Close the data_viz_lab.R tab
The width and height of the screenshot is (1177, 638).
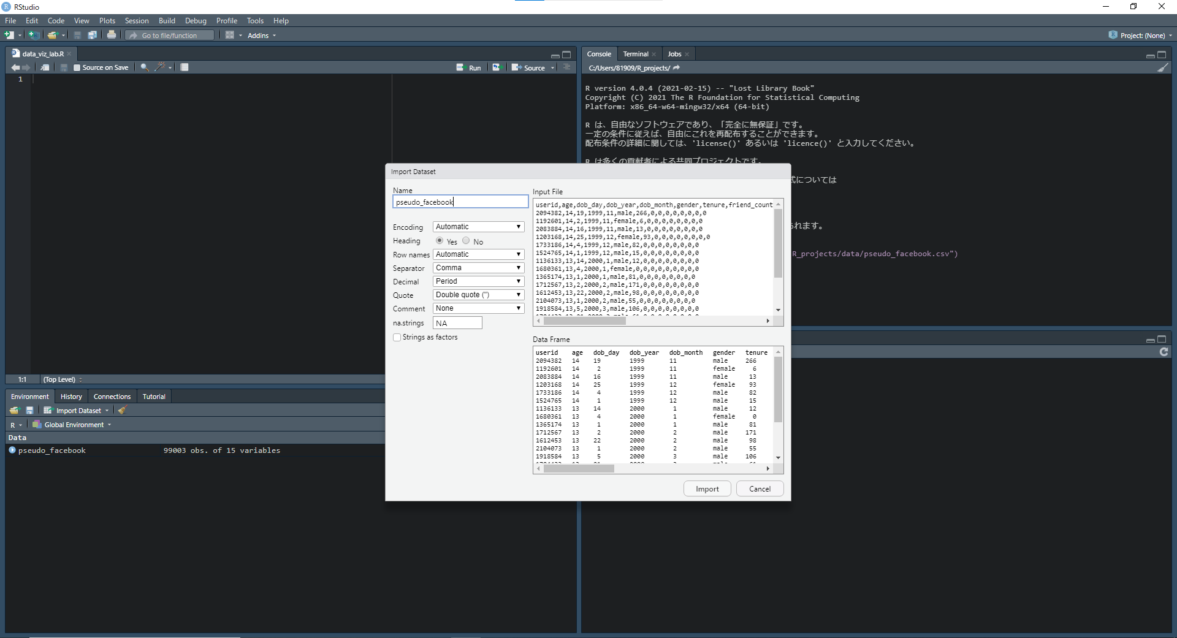pos(70,54)
